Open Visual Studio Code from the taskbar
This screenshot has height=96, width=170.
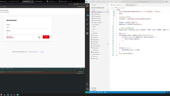click(x=11, y=95)
